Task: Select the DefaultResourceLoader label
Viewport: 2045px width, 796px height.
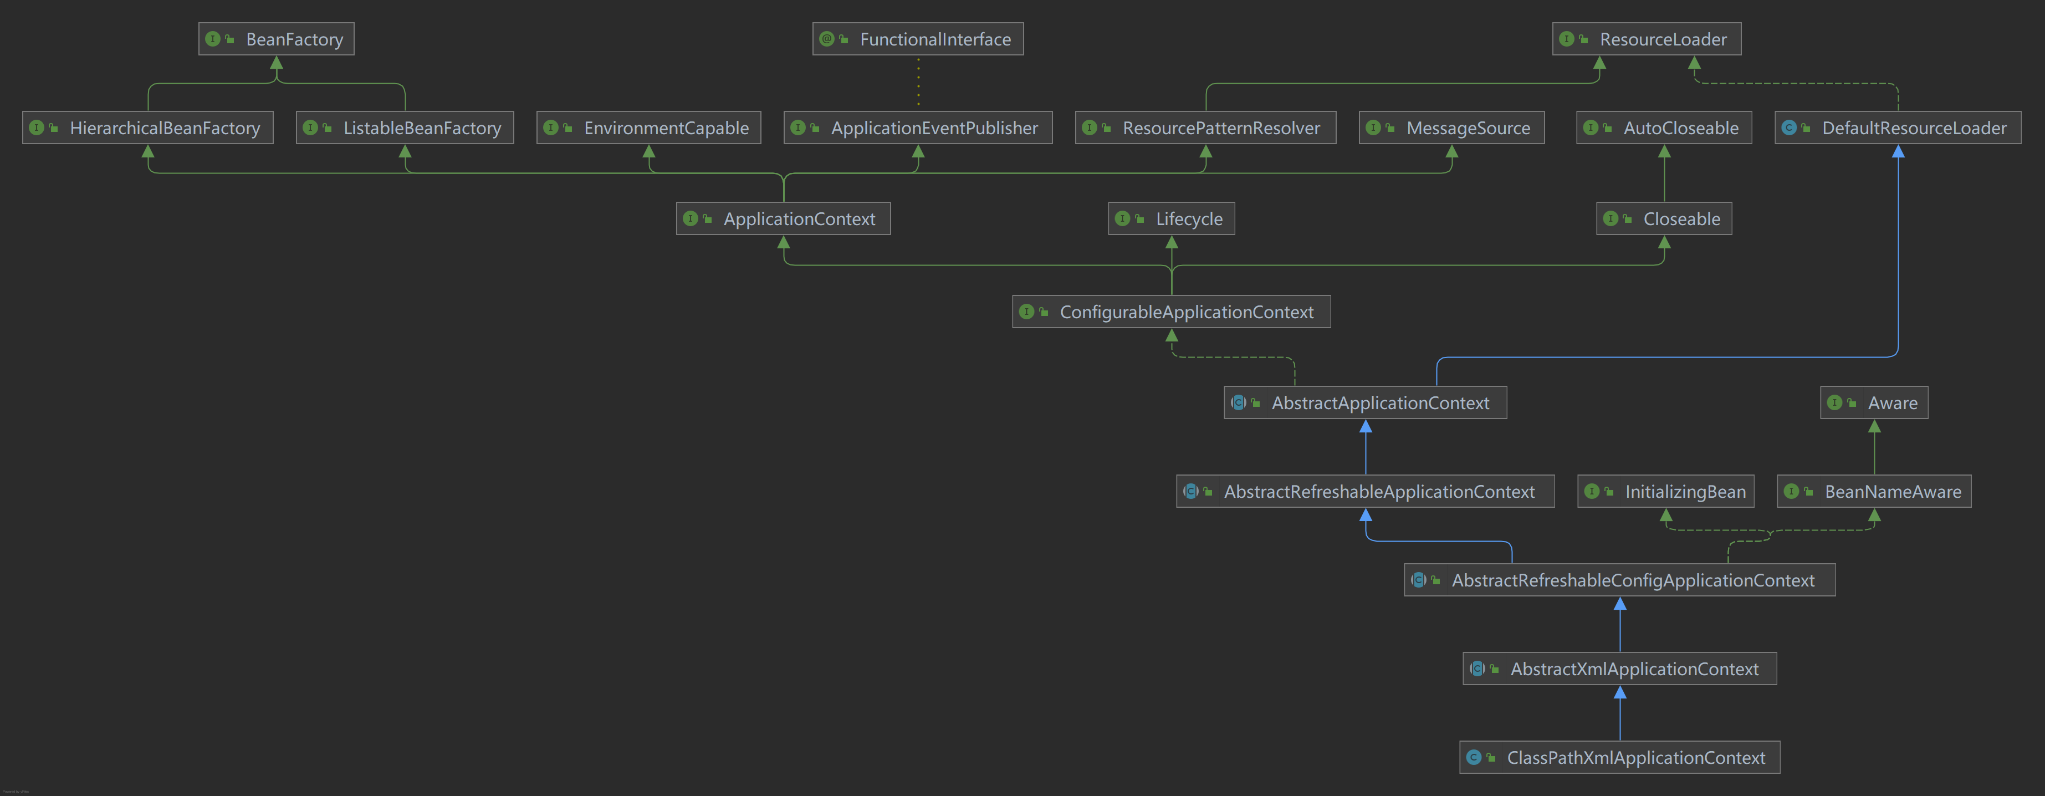Action: pos(1914,129)
